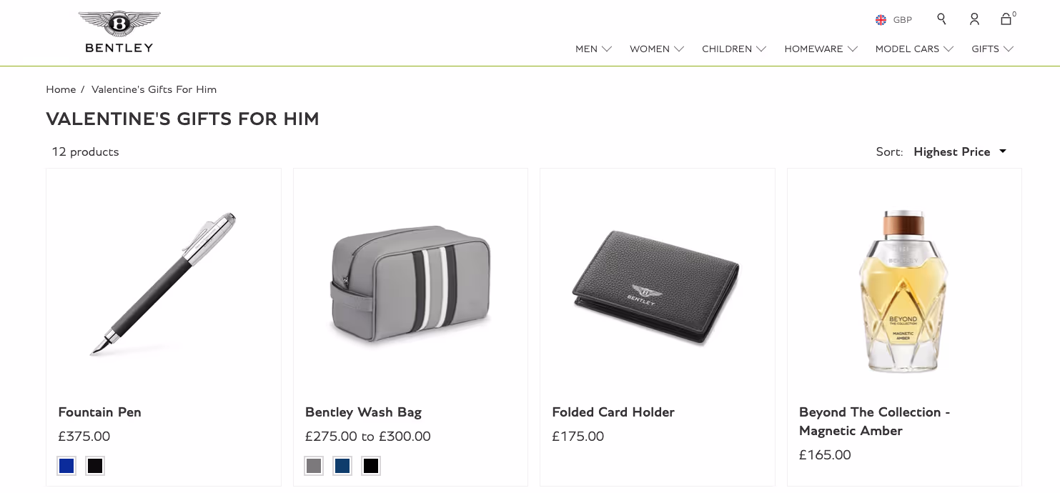Image resolution: width=1060 pixels, height=493 pixels.
Task: Choose grey swatch for Bentley Wash Bag
Action: 314,466
